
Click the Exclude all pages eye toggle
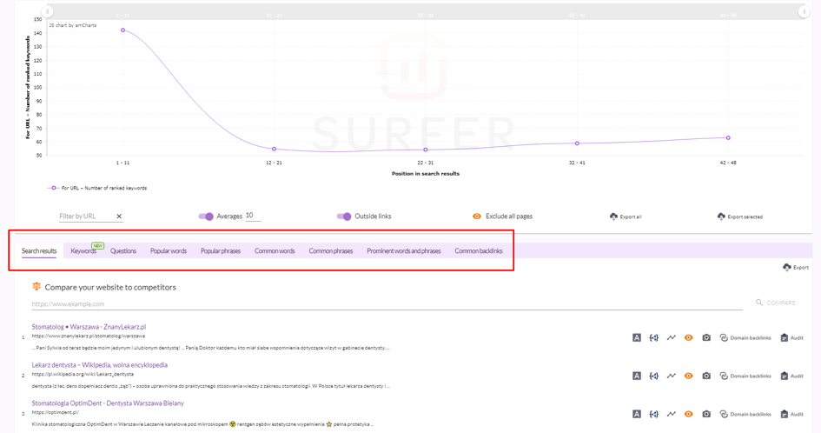[477, 216]
